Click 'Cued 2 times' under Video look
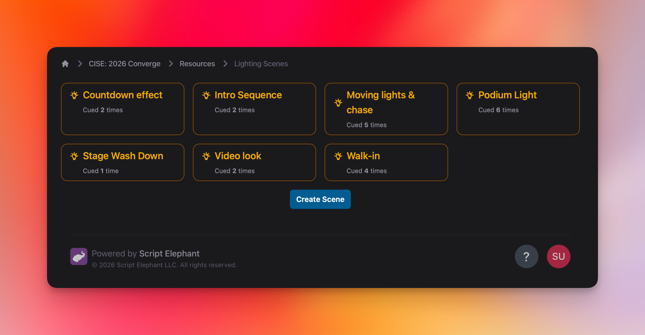 pos(235,171)
